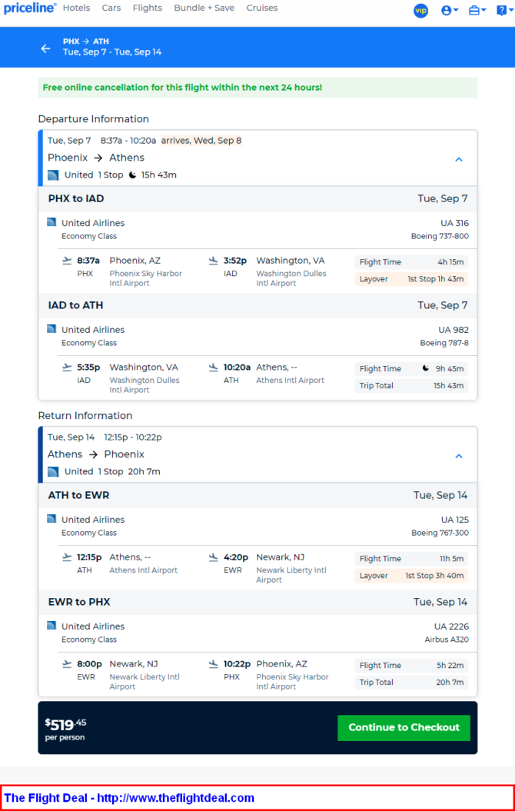The width and height of the screenshot is (515, 811).
Task: Click United logo in departure summary
Action: pyautogui.click(x=53, y=174)
